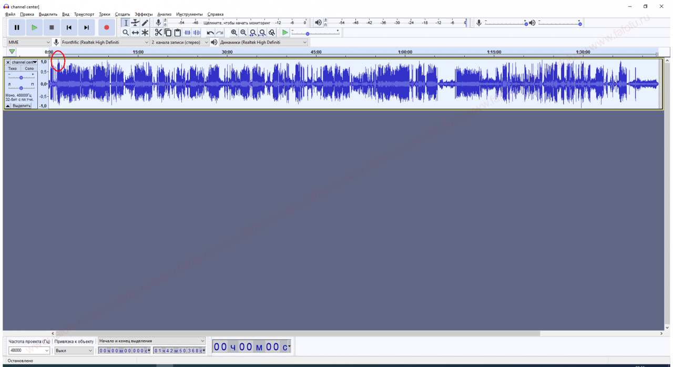Image resolution: width=673 pixels, height=367 pixels.
Task: Open the Динамики playback device dropdown
Action: (263, 42)
